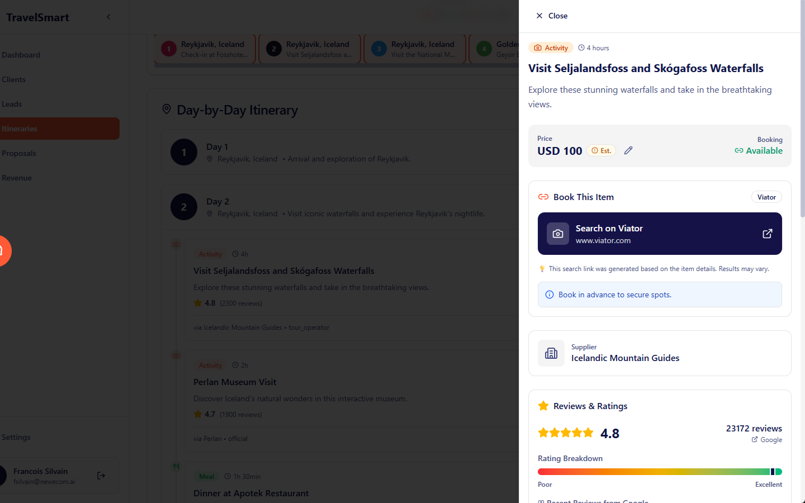Collapse the Day 2 itinerary section
Image resolution: width=805 pixels, height=503 pixels.
(335, 207)
